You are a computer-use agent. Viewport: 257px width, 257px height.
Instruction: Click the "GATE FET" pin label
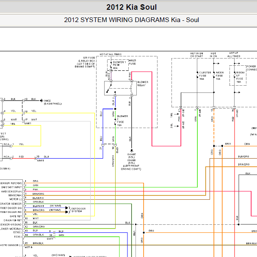coord(16,216)
